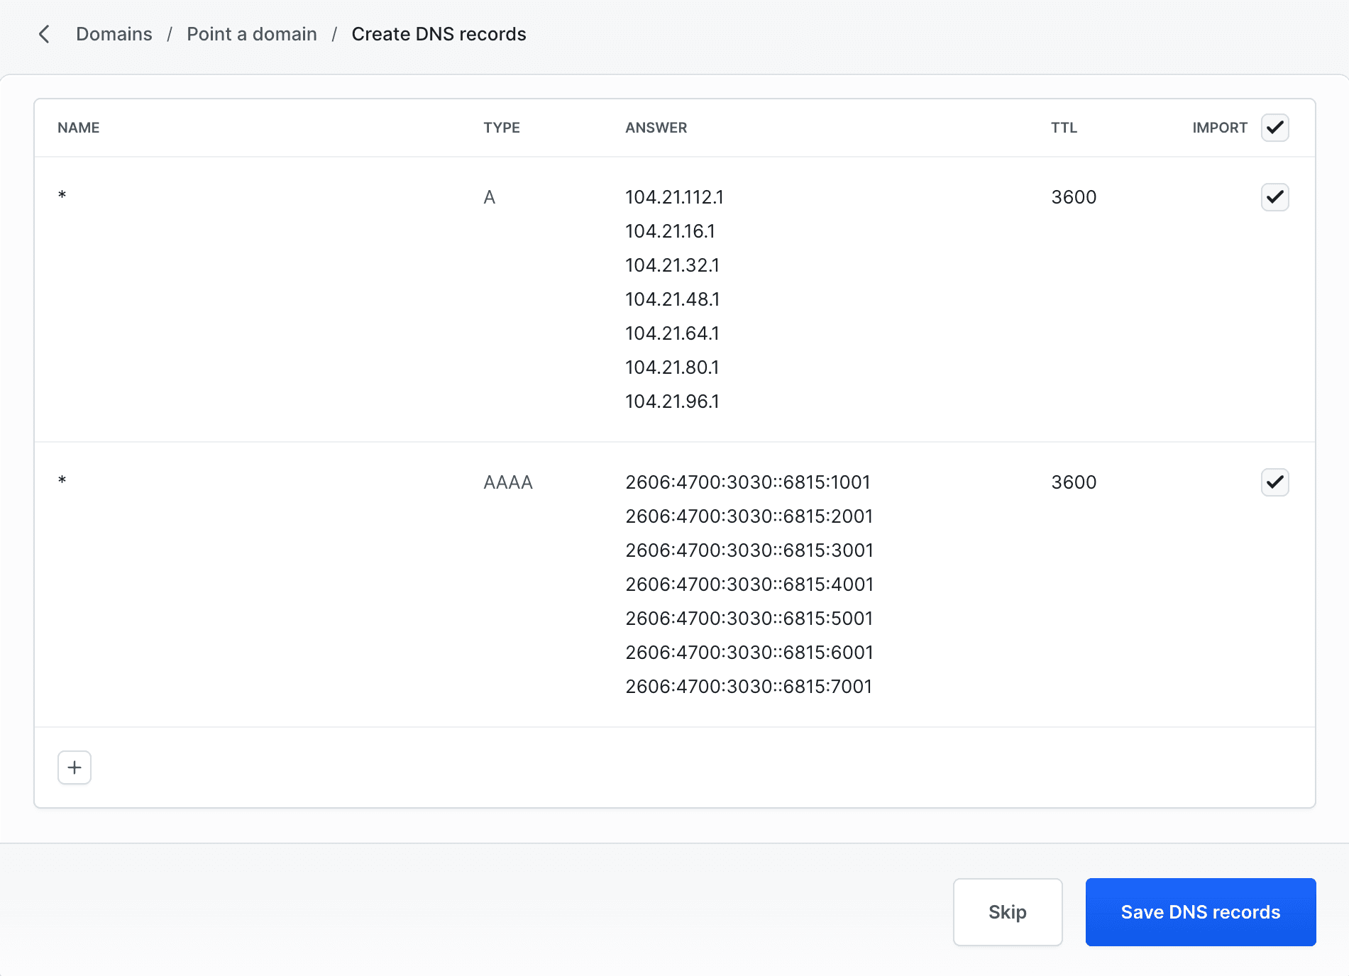1349x976 pixels.
Task: Click the back arrow icon
Action: click(x=44, y=34)
